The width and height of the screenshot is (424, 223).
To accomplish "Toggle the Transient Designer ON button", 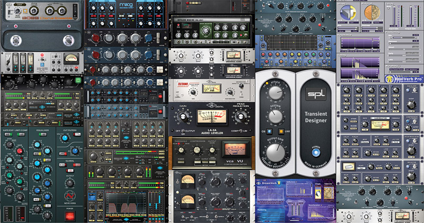I will click(269, 131).
